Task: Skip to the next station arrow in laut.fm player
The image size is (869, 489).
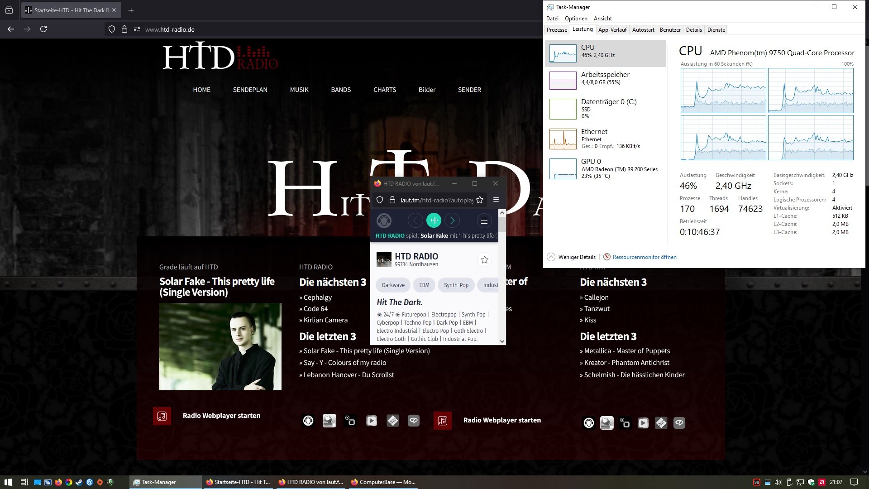Action: (452, 221)
